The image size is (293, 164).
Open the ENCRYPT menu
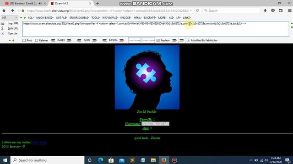coord(150,18)
